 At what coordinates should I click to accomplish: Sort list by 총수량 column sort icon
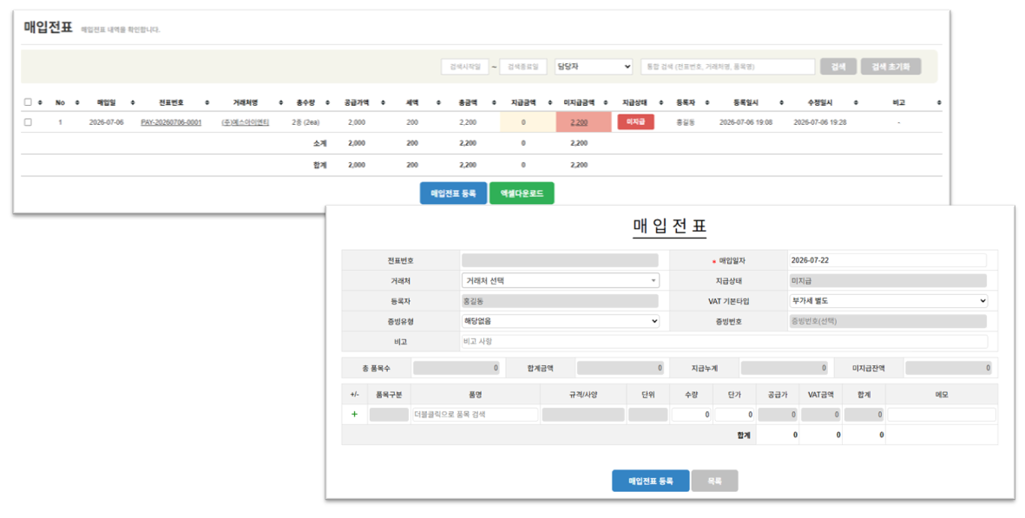[x=327, y=102]
